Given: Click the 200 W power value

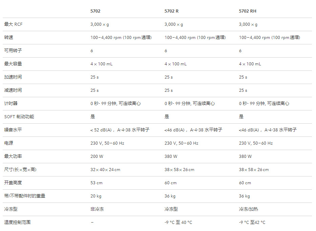Looking at the screenshot, I should 97,156.
